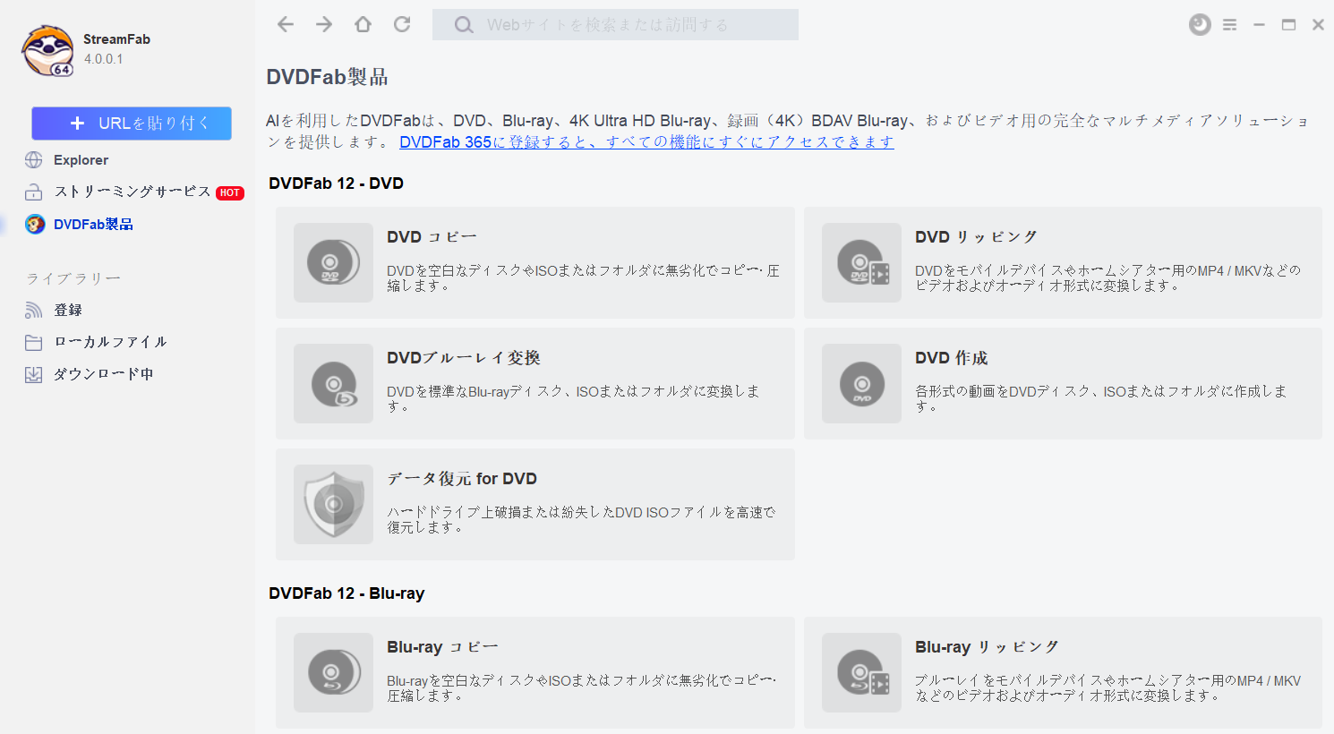1334x734 pixels.
Task: Open the home page icon
Action: (363, 24)
